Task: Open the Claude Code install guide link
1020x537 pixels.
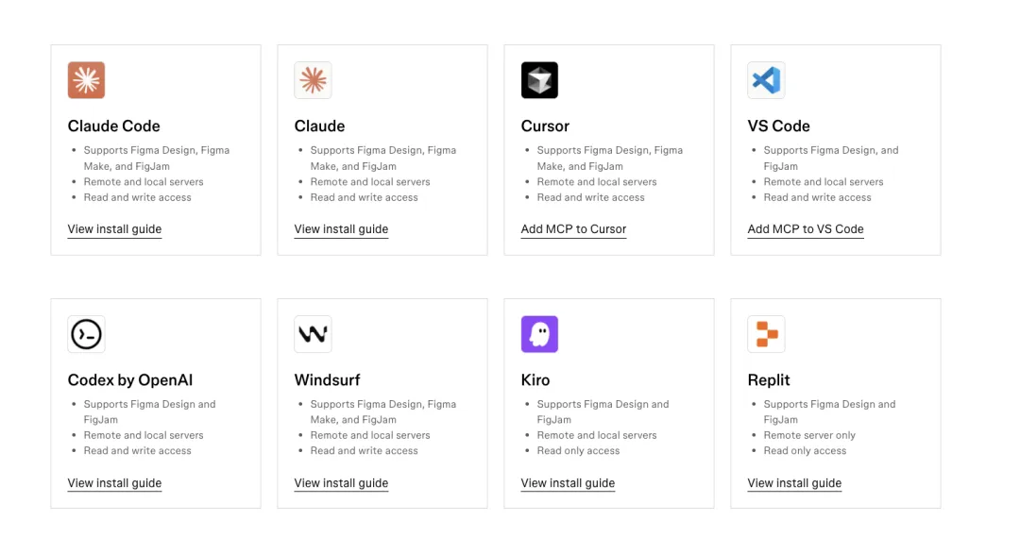Action: point(114,229)
